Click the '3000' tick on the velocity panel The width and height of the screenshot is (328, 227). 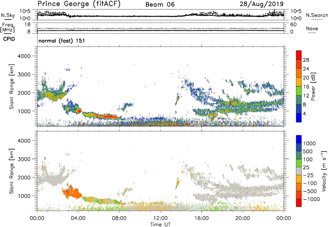tap(24, 159)
